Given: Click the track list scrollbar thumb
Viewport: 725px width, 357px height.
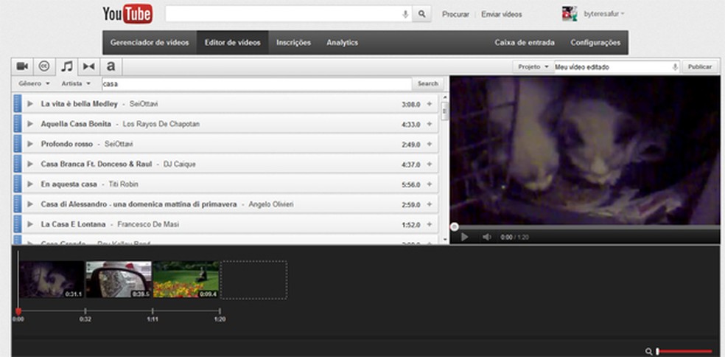Looking at the screenshot, I should point(445,111).
